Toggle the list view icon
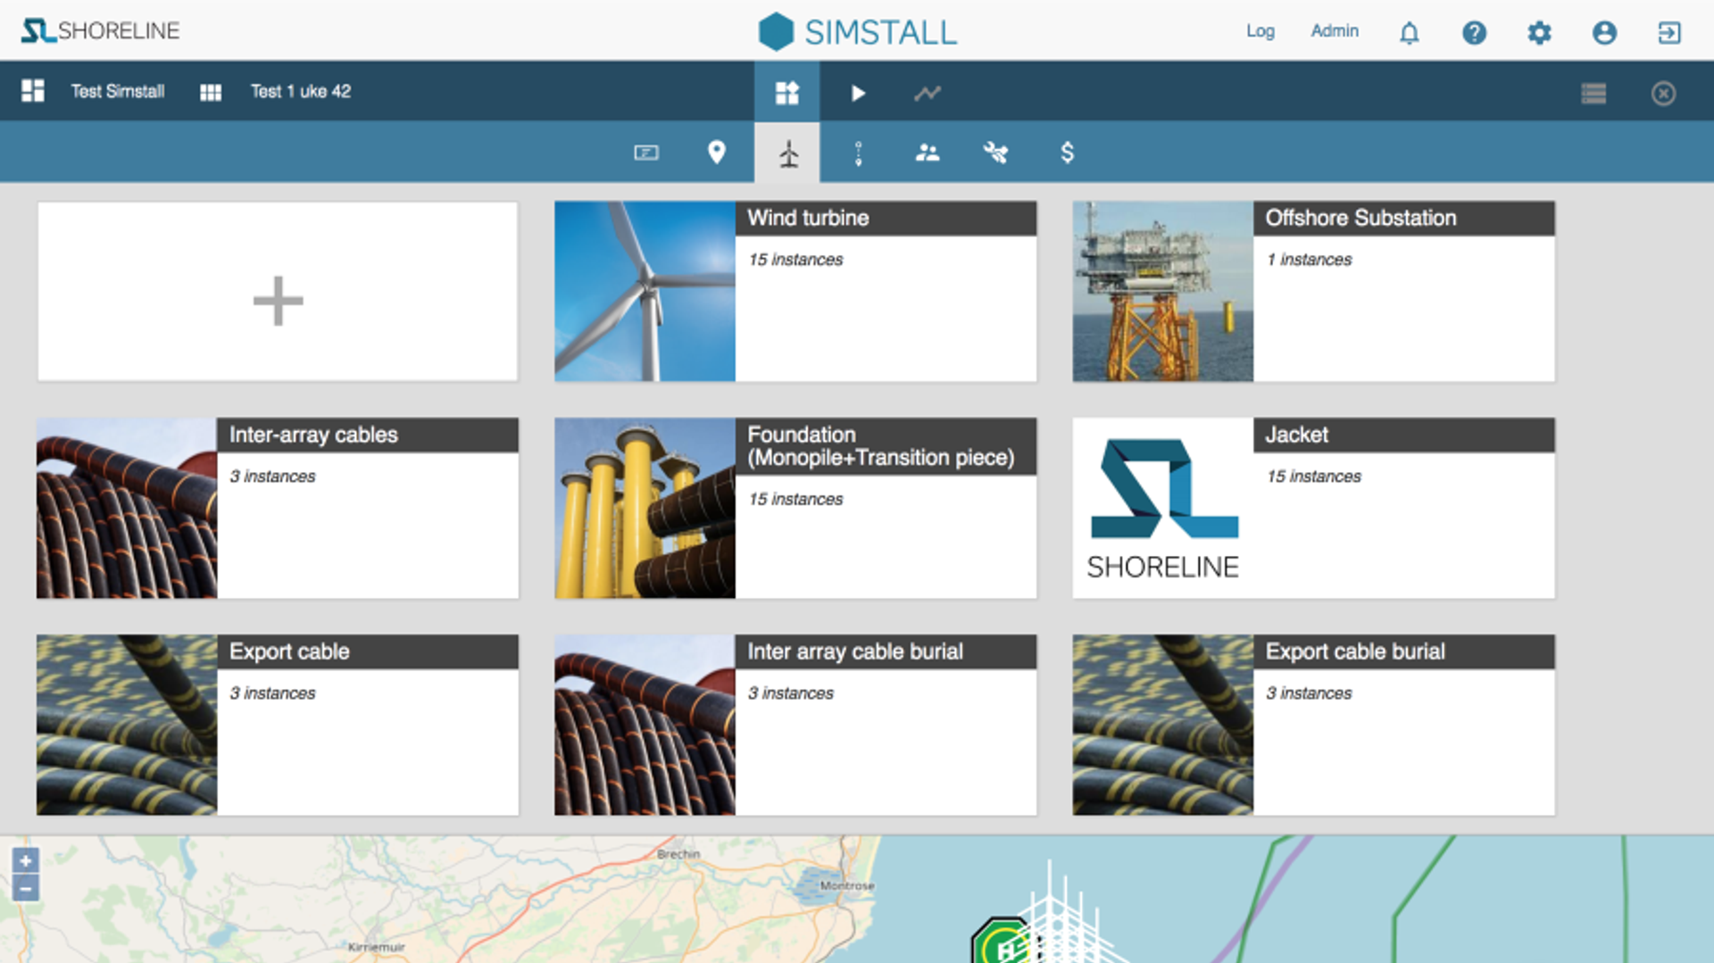Viewport: 1714px width, 963px height. coord(1593,93)
